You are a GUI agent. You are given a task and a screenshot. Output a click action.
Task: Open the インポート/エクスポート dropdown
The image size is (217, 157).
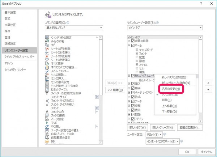(x=163, y=141)
